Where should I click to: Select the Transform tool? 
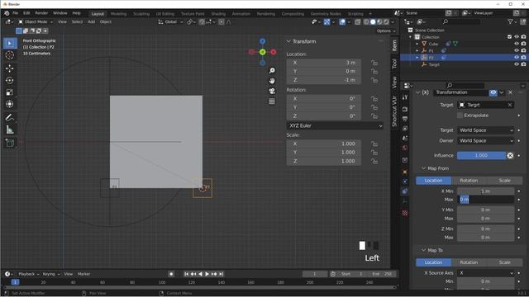pos(10,104)
